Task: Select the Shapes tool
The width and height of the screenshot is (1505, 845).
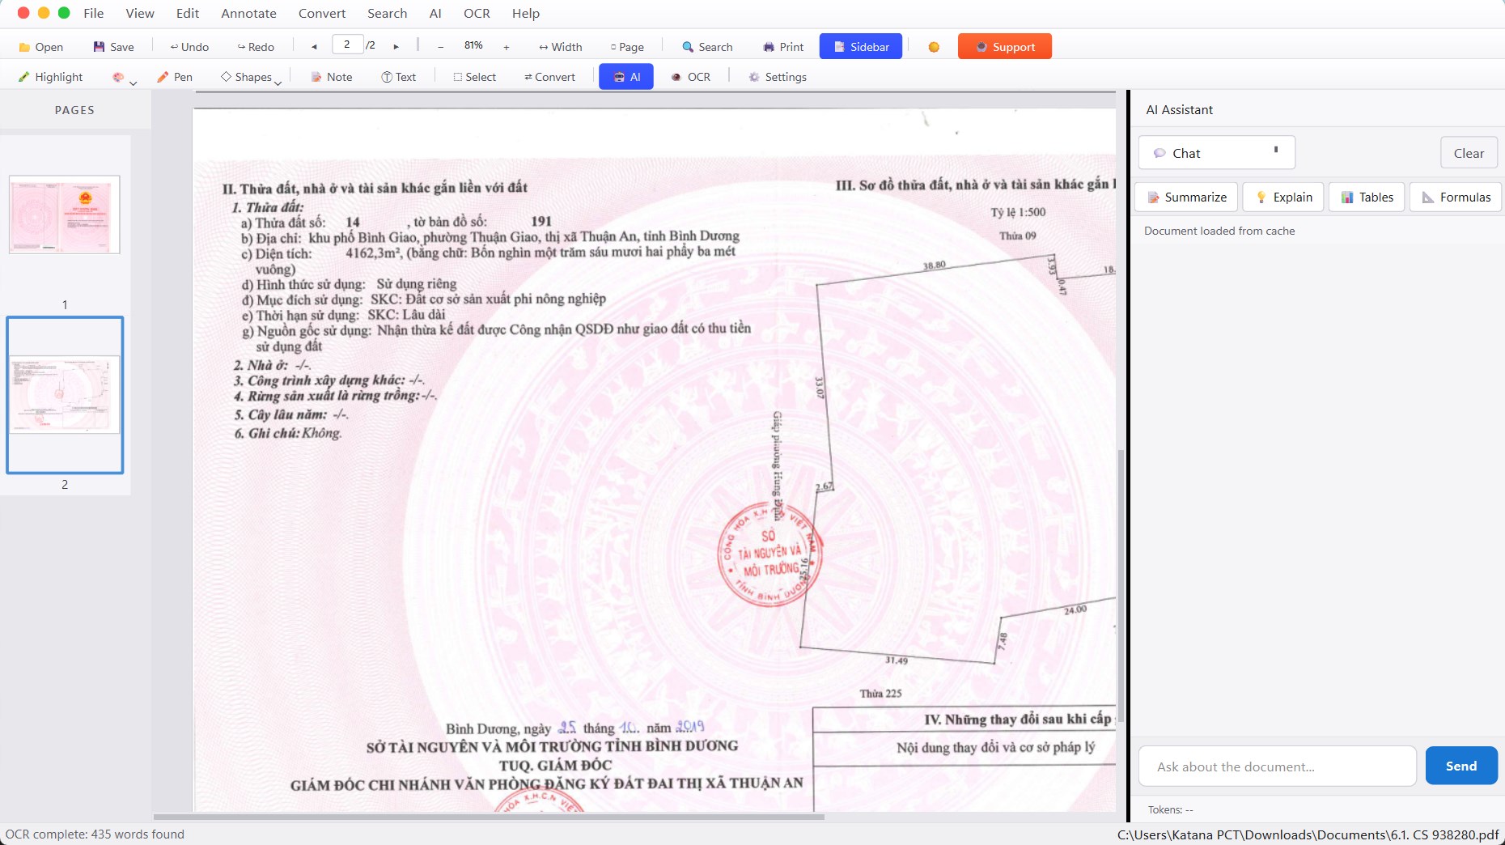Action: pos(246,77)
